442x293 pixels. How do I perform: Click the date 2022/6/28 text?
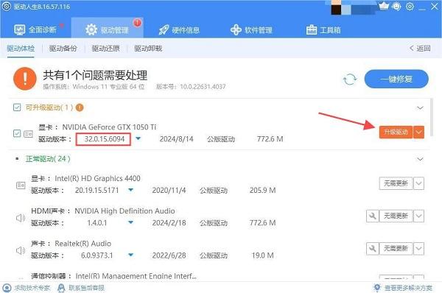point(169,255)
